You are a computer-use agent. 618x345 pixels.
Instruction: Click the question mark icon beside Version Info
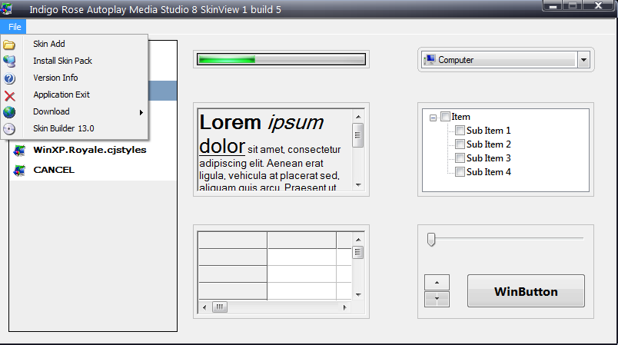9,78
